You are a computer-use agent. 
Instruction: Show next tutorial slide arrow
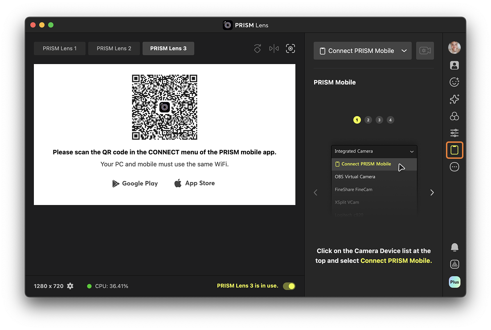[432, 193]
